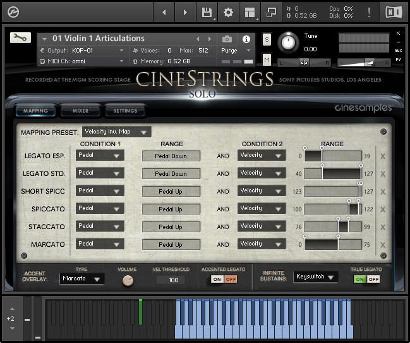Shift keyboard octave down arrow
This screenshot has height=343, width=410.
pyautogui.click(x=12, y=328)
